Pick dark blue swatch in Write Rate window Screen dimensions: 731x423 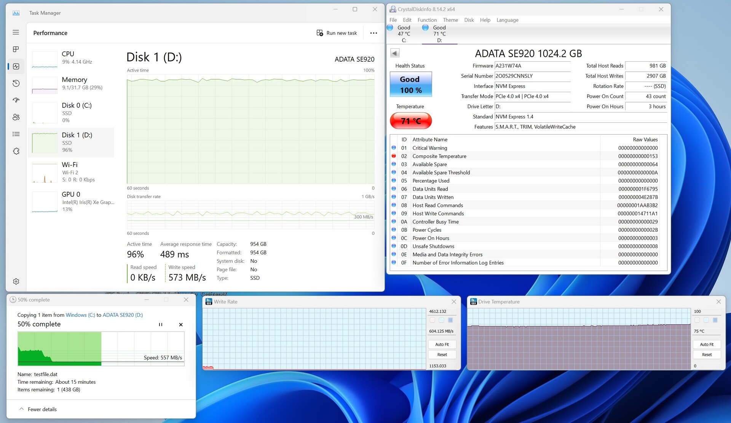pos(450,320)
